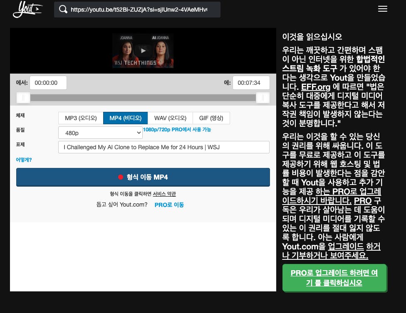Click the right trim slider handle
This screenshot has width=406, height=313.
263,98
